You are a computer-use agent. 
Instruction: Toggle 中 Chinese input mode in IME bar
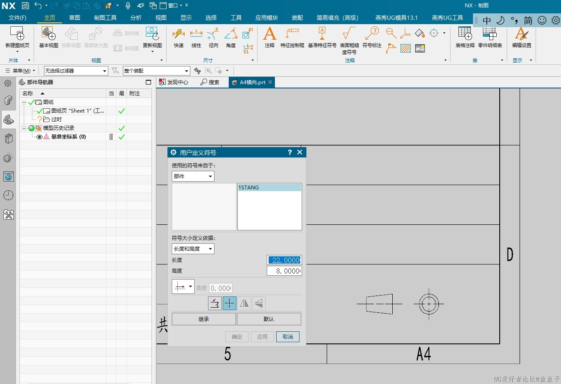pos(487,20)
